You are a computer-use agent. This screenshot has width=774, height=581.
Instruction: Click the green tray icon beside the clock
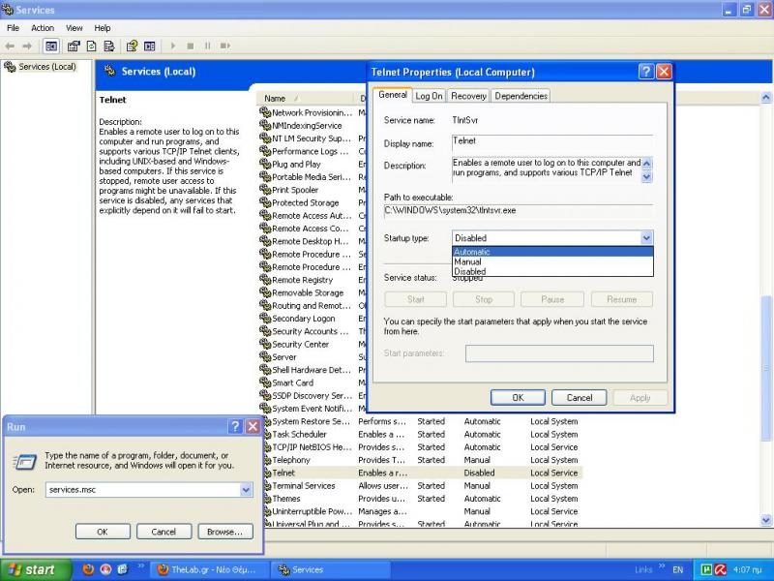click(x=706, y=569)
